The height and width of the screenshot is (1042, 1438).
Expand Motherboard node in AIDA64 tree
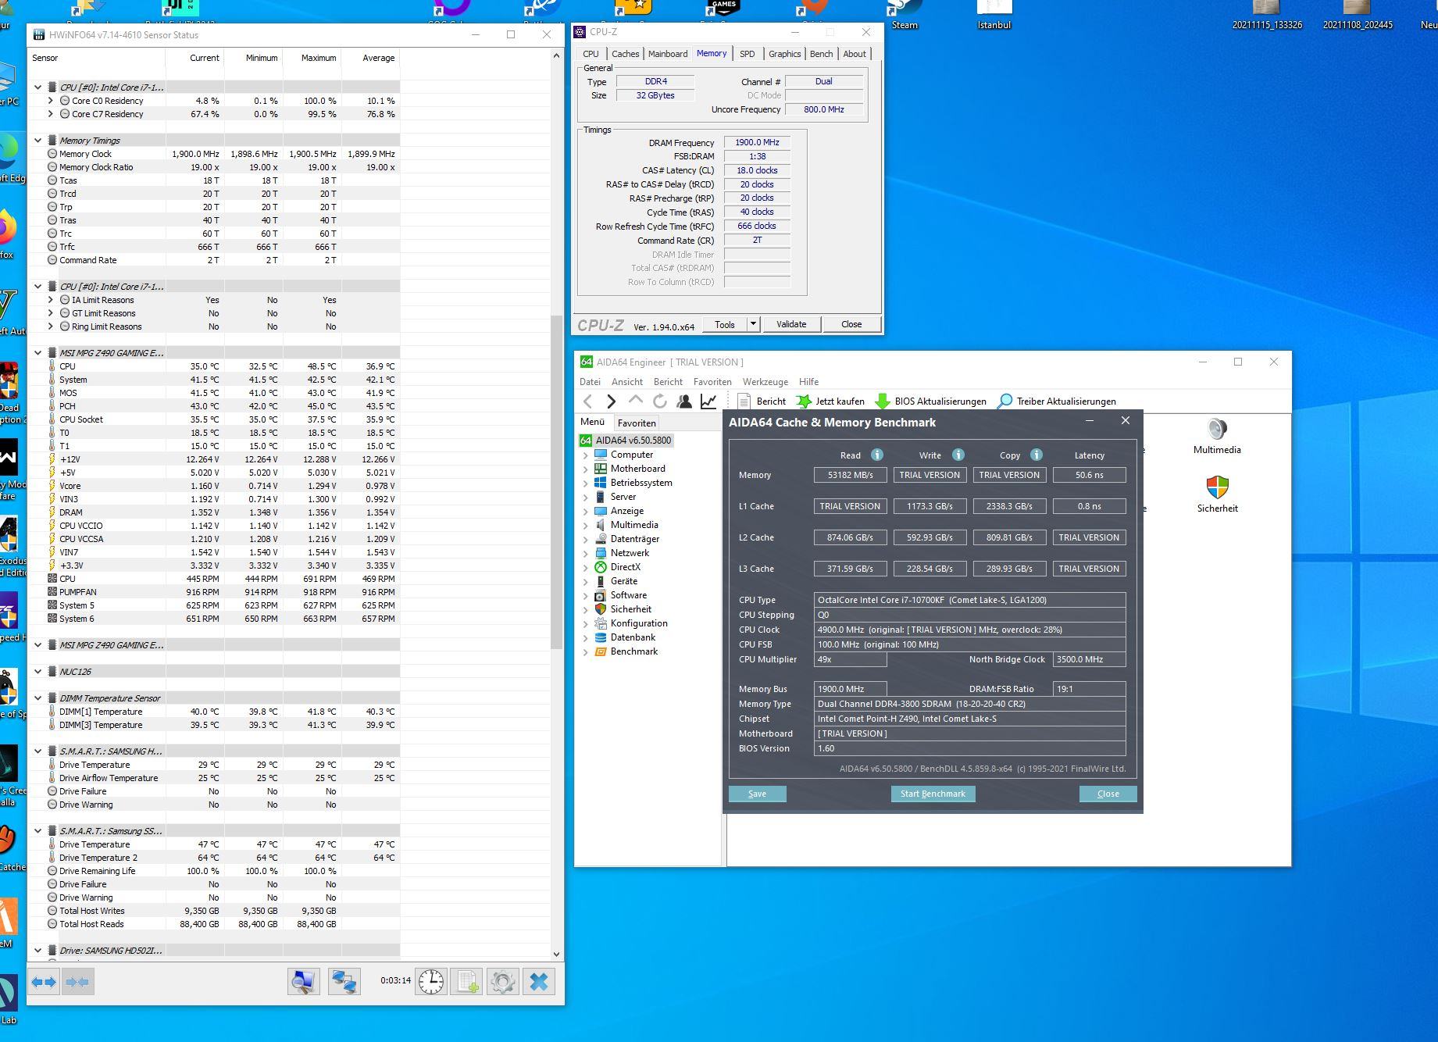pyautogui.click(x=586, y=469)
